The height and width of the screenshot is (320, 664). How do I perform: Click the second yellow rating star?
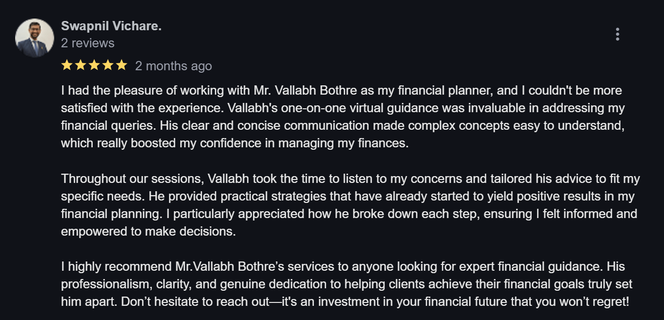coord(80,65)
